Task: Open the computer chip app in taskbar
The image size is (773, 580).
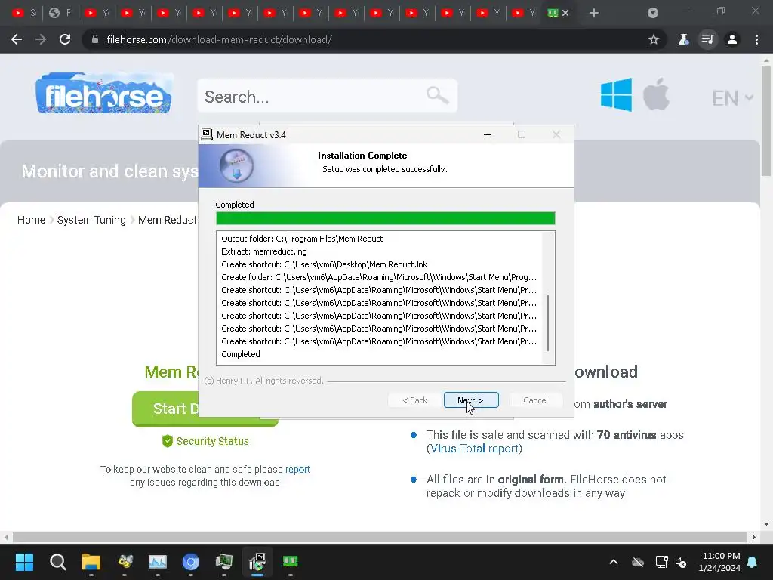Action: point(223,562)
